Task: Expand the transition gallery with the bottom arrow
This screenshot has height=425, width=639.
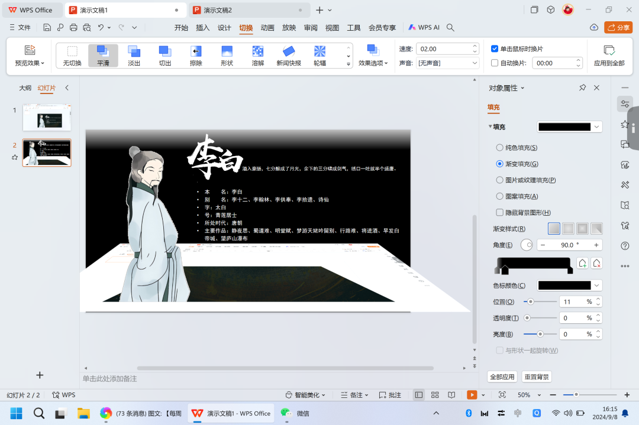Action: coord(348,64)
